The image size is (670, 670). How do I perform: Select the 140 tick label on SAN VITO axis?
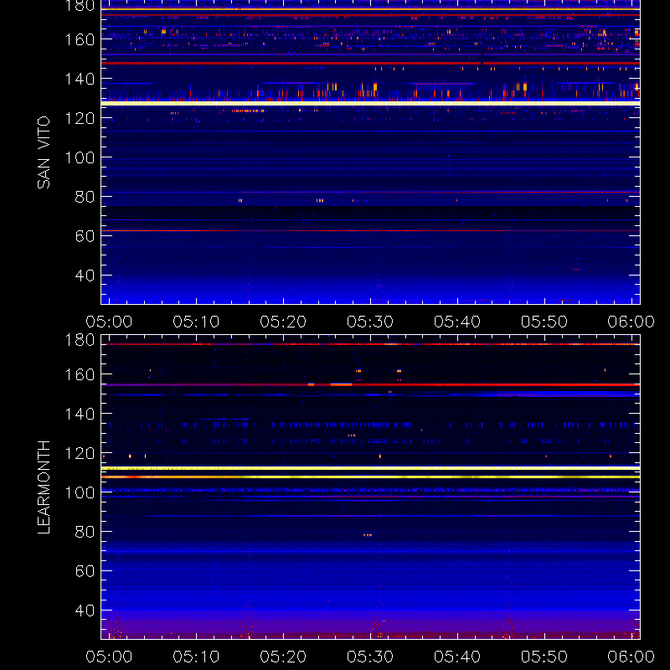point(80,79)
